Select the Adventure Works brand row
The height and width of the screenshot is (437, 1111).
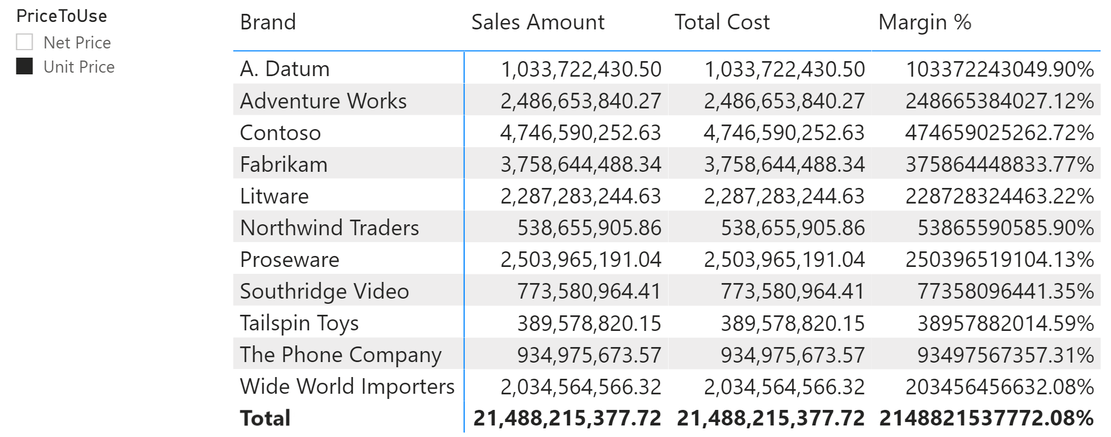tap(667, 100)
